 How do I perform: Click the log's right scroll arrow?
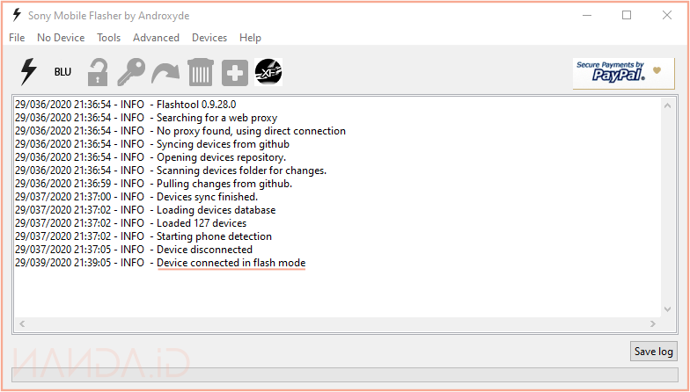pyautogui.click(x=657, y=324)
